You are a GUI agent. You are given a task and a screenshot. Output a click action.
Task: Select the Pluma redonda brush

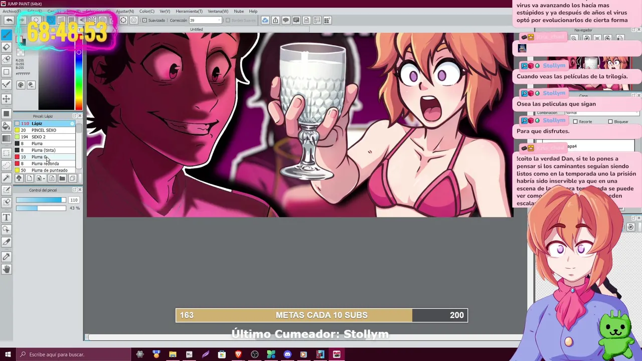tap(44, 163)
